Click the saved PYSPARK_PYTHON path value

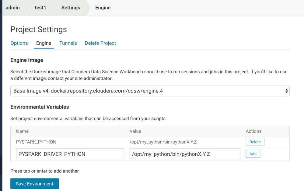coord(161,142)
